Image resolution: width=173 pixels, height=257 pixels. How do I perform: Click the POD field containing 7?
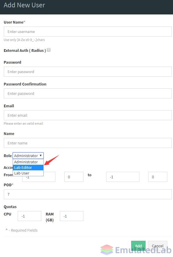88,194
